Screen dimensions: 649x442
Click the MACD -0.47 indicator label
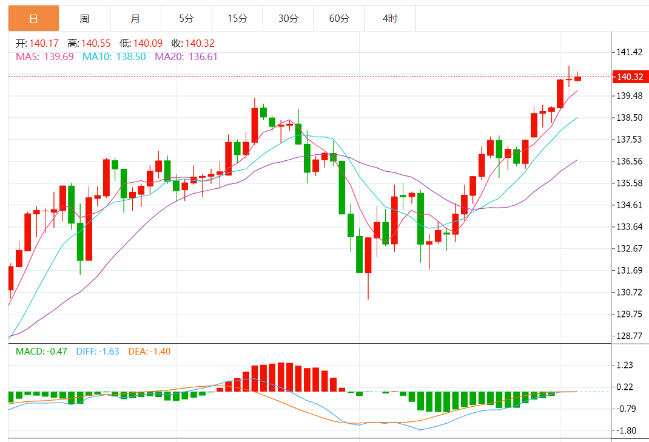41,352
